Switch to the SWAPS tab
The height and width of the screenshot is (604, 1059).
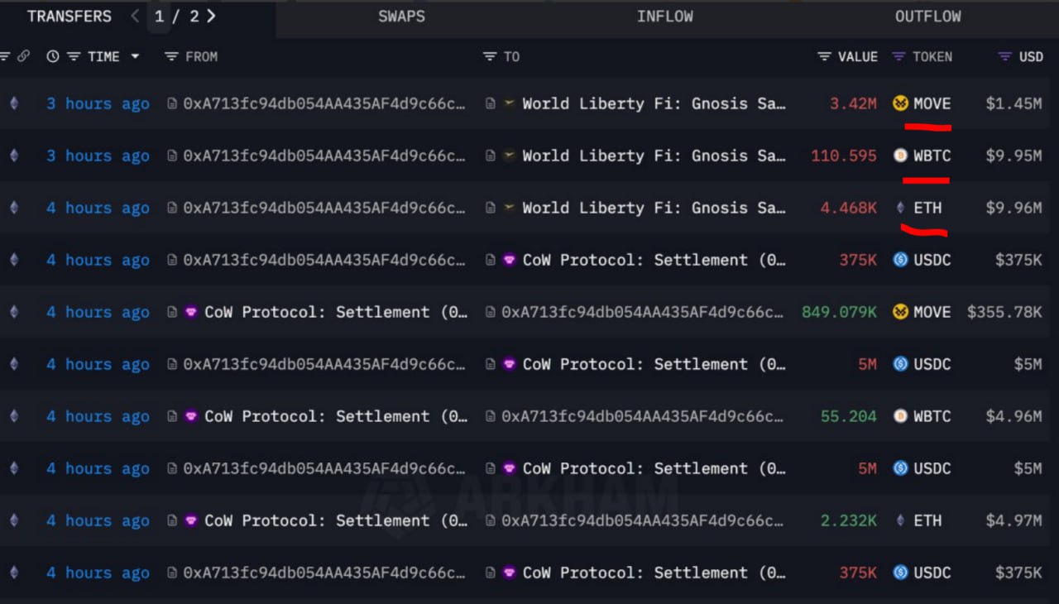pyautogui.click(x=402, y=17)
